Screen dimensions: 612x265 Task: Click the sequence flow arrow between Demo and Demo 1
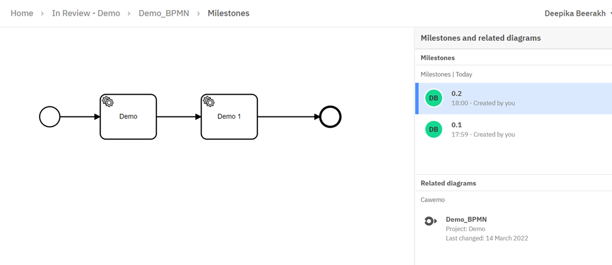(x=178, y=117)
